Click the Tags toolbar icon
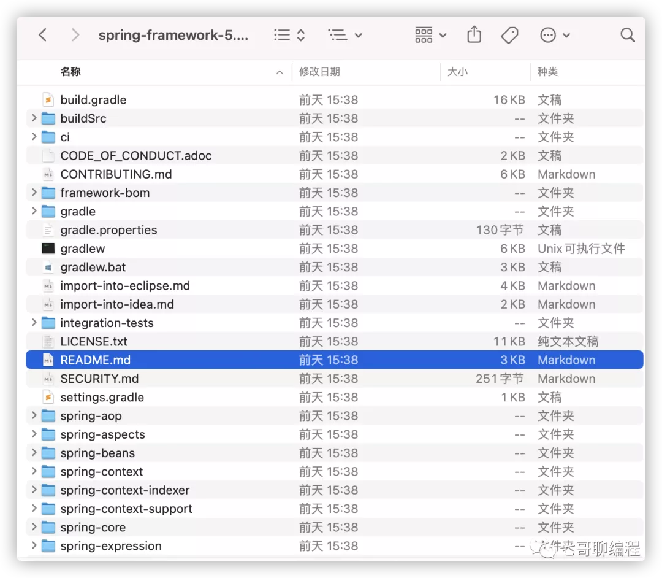The width and height of the screenshot is (662, 578). pyautogui.click(x=509, y=35)
